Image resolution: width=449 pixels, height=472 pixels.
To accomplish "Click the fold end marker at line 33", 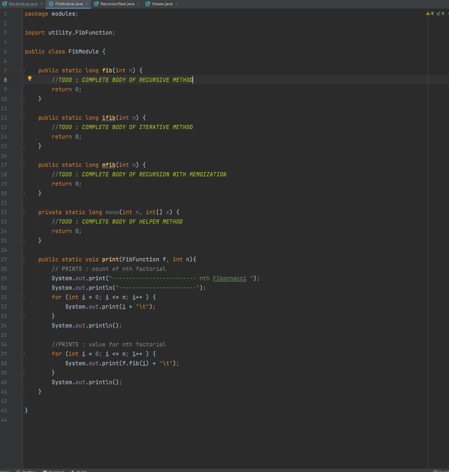I will (23, 316).
